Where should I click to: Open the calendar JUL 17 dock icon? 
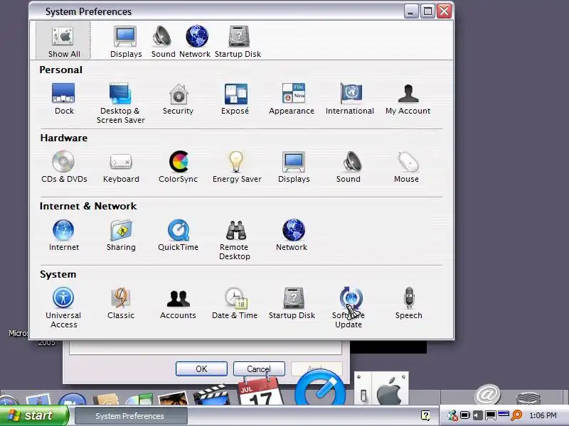pos(260,391)
